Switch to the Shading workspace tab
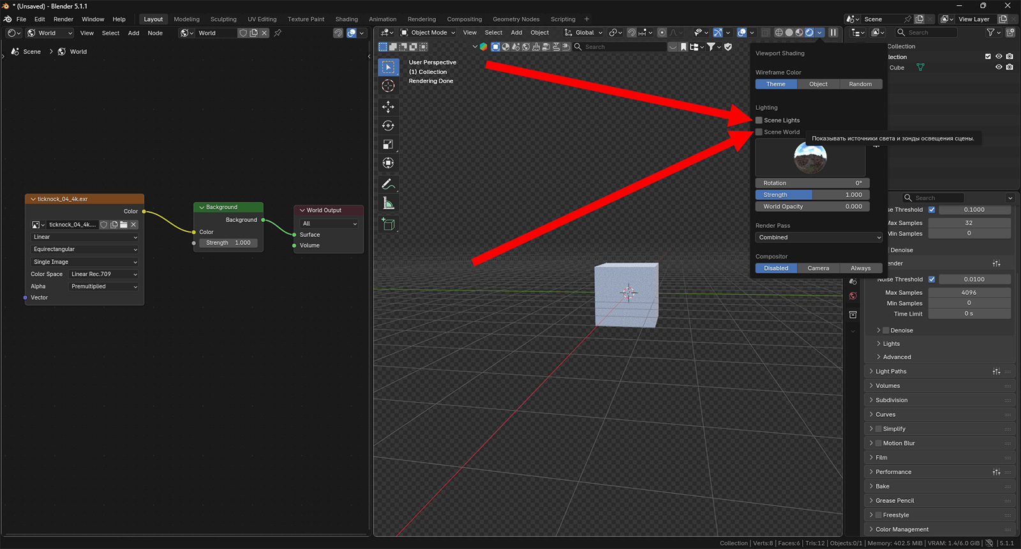The image size is (1021, 549). (347, 19)
